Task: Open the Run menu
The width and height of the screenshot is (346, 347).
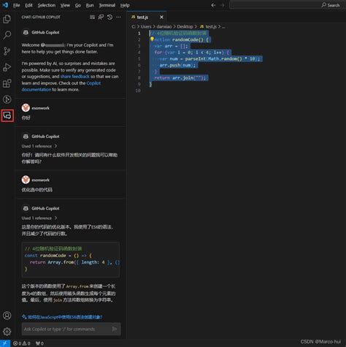Action: pyautogui.click(x=90, y=5)
